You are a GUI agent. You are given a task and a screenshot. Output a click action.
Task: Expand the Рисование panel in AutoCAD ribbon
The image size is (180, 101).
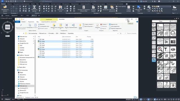14,13
